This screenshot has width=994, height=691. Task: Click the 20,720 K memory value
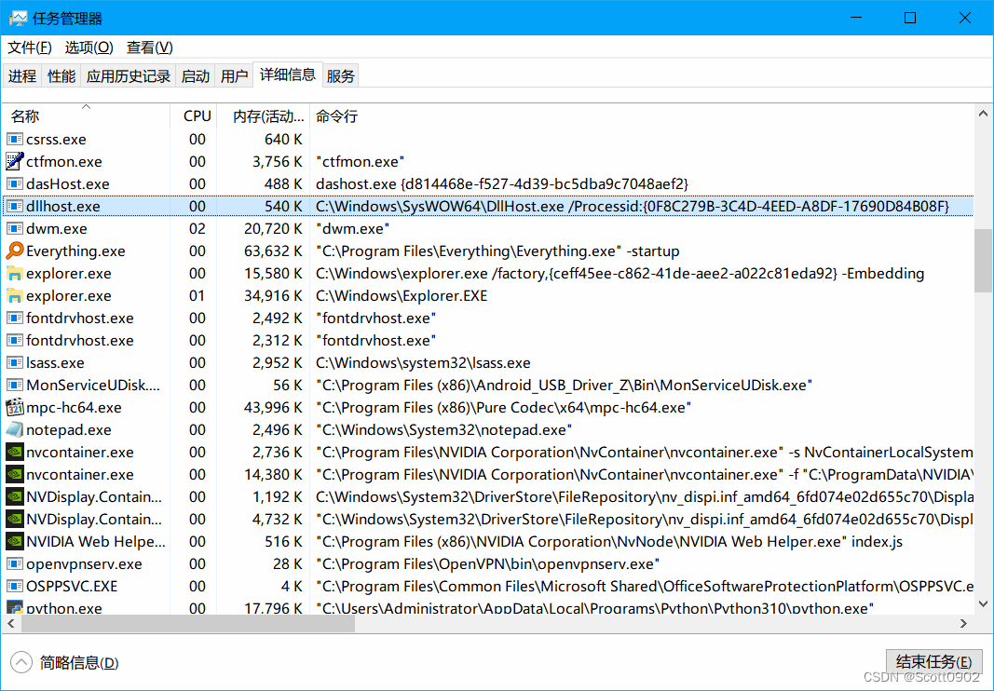coord(273,228)
